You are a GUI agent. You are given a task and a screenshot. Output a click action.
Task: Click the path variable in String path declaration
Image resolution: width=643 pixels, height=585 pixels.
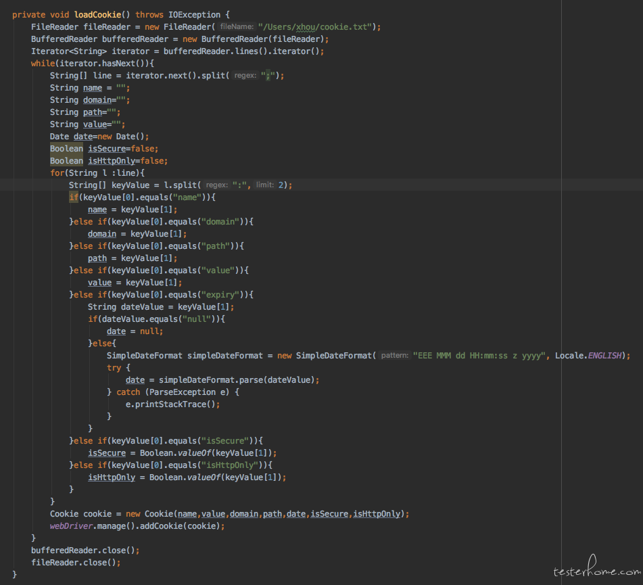(93, 112)
